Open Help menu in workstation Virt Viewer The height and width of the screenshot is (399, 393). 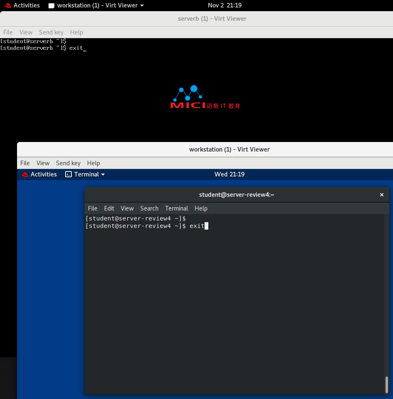click(x=93, y=163)
